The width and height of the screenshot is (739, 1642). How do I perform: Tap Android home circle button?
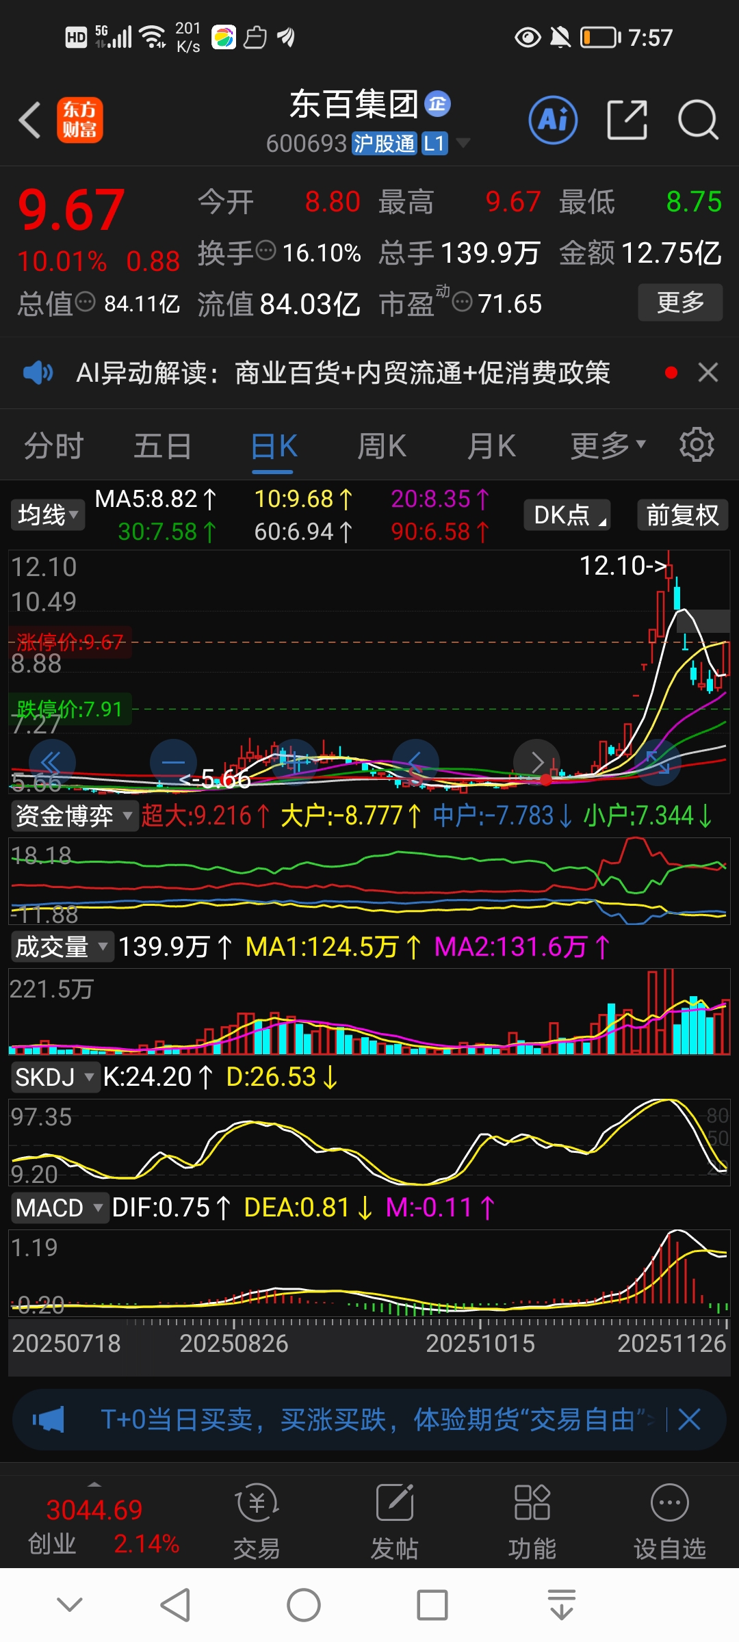[x=303, y=1605]
